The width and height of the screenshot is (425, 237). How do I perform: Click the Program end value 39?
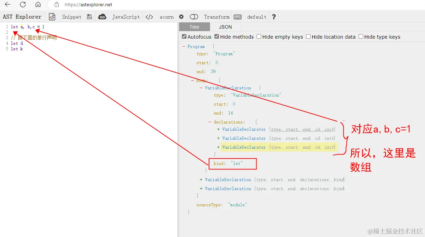pos(213,72)
